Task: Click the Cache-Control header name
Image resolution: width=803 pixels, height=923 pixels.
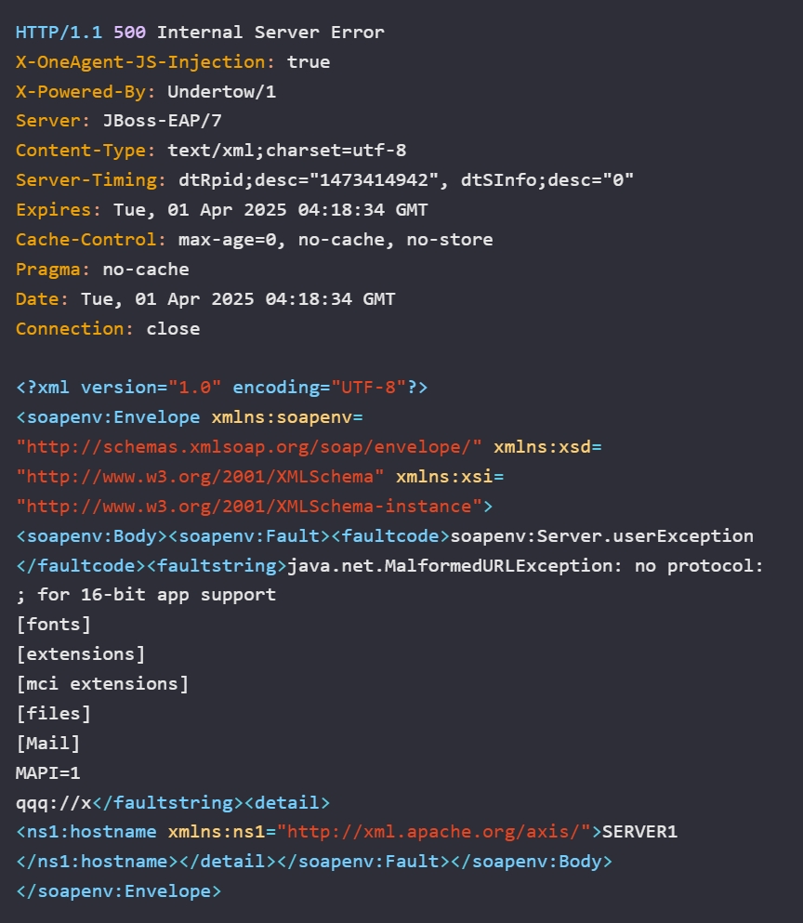Action: [91, 240]
